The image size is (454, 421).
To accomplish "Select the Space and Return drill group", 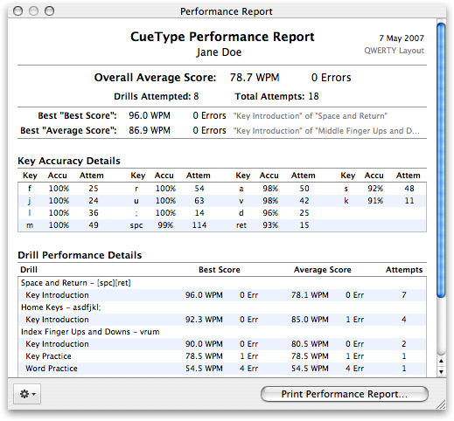I will click(222, 283).
